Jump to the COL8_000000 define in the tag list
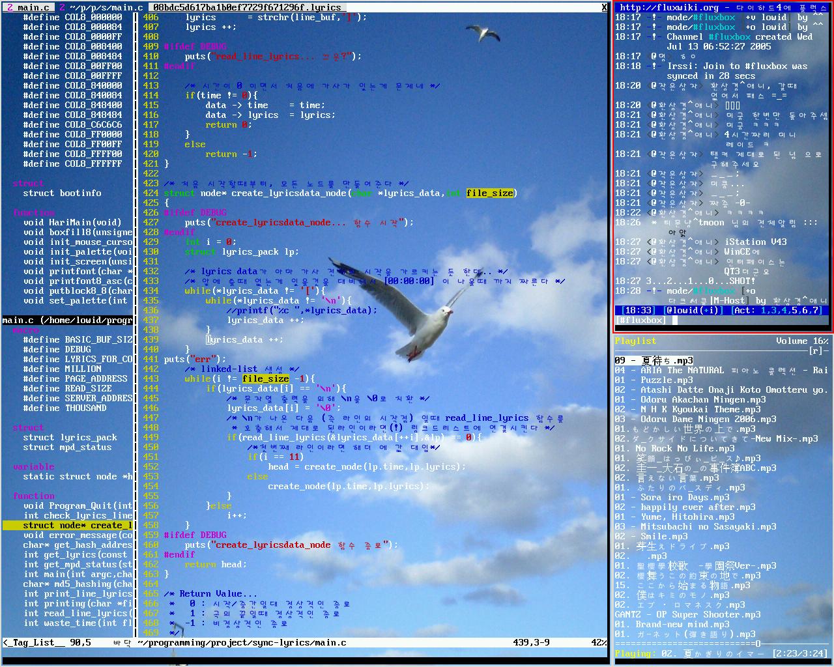The width and height of the screenshot is (834, 667). (x=72, y=17)
